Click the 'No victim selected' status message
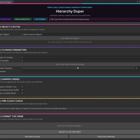This screenshot has width=140, height=140. coord(70,42)
